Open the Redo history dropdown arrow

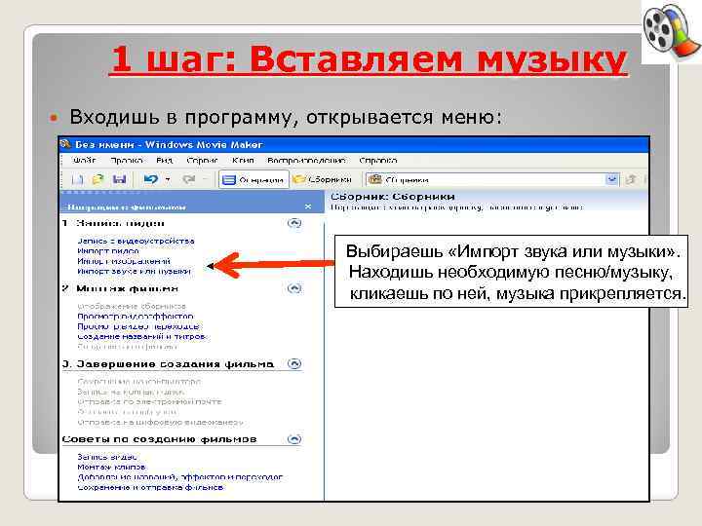click(x=206, y=180)
